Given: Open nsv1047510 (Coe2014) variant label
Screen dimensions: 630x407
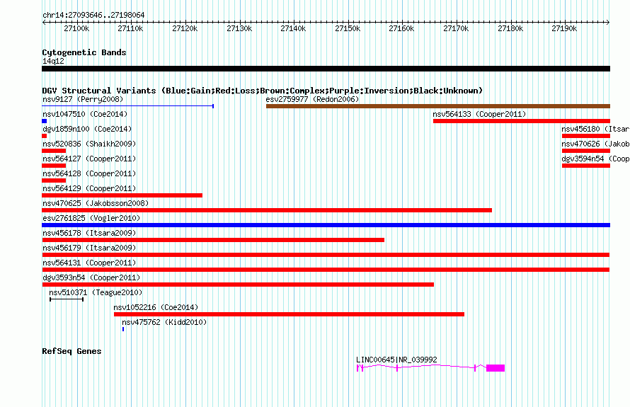Looking at the screenshot, I should point(85,114).
